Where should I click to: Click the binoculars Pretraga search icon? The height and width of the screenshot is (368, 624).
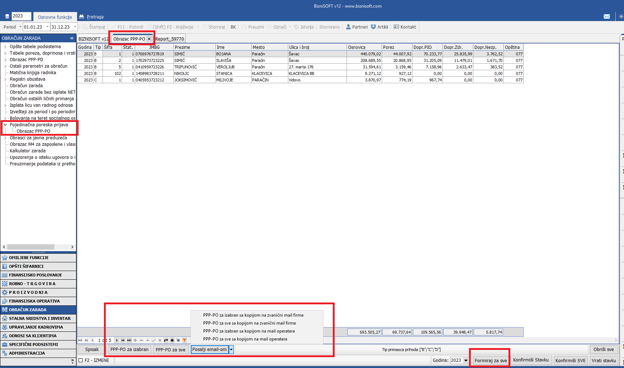pyautogui.click(x=81, y=17)
